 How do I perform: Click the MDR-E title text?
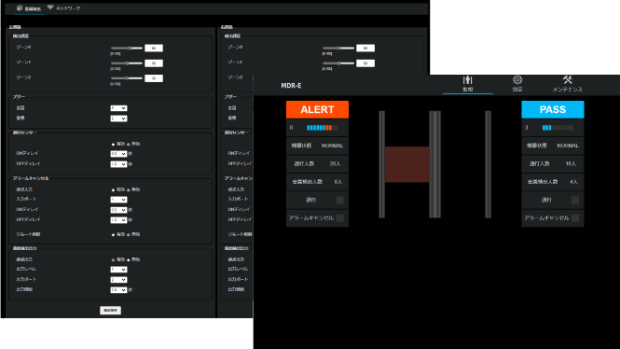(x=291, y=86)
